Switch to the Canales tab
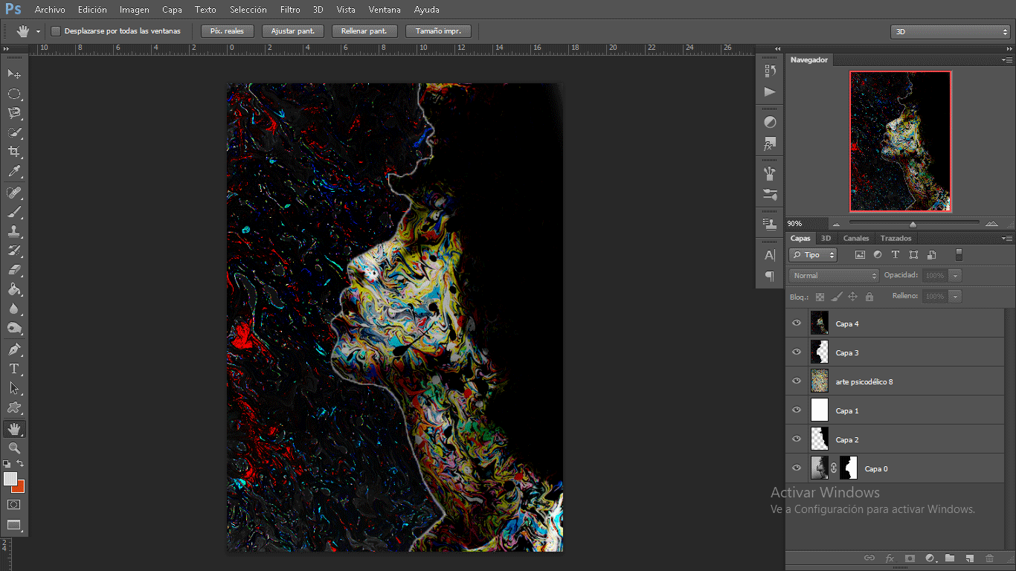Image resolution: width=1016 pixels, height=571 pixels. pyautogui.click(x=855, y=239)
